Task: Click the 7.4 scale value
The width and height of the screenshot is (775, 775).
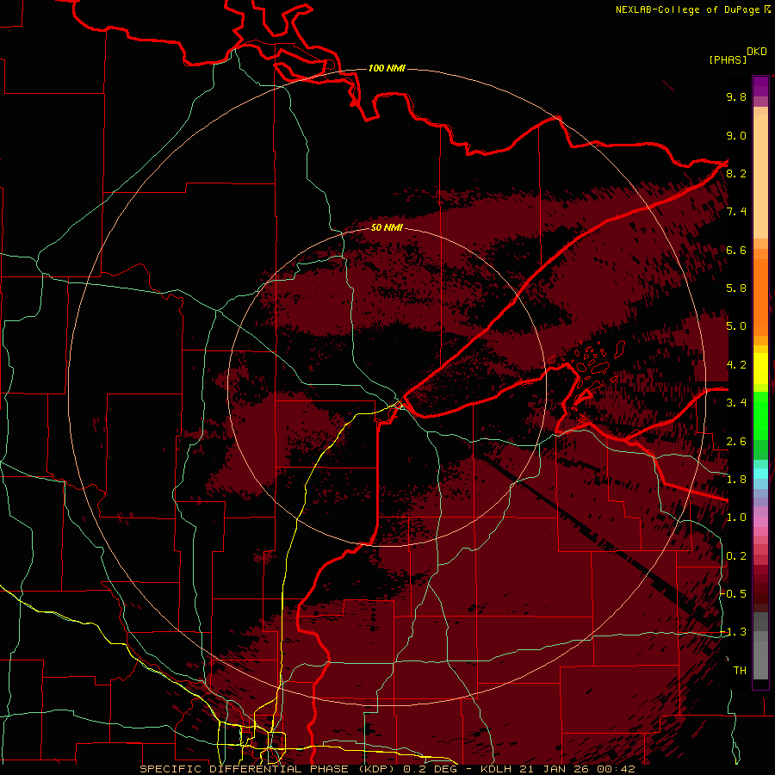Action: (x=736, y=212)
